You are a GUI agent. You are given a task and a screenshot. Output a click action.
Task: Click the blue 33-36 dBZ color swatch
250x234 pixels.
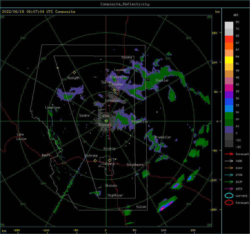pos(229,102)
